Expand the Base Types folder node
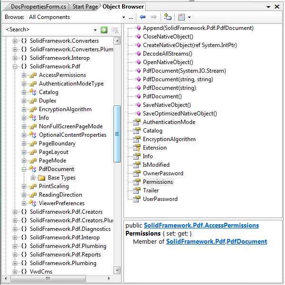The image size is (285, 285). click(33, 178)
